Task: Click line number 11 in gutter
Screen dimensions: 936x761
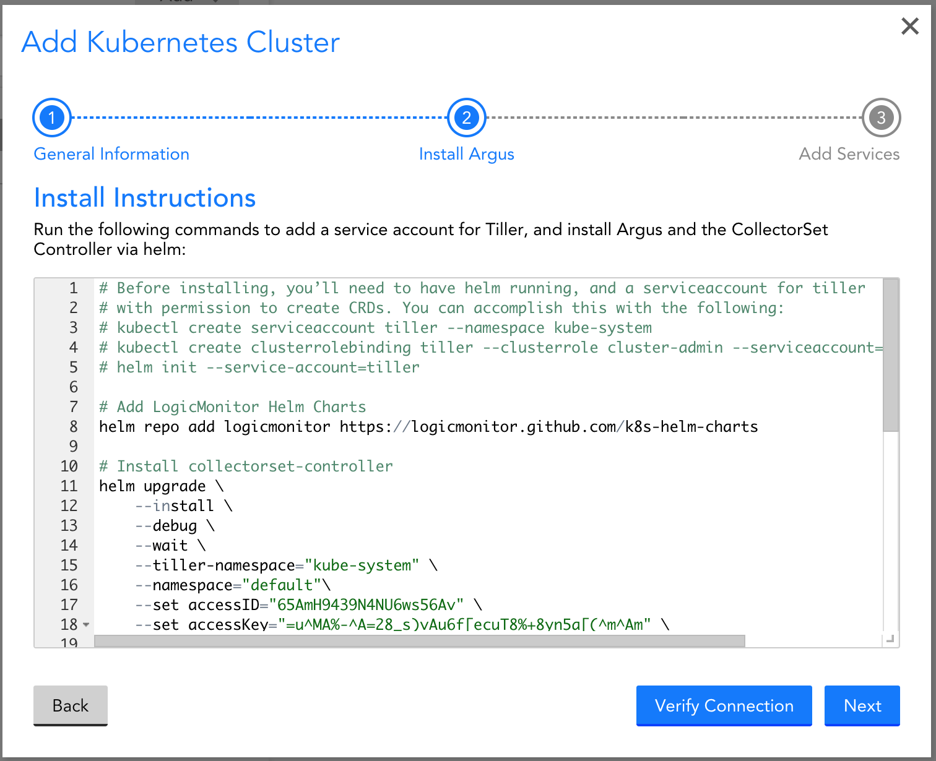Action: pyautogui.click(x=69, y=486)
